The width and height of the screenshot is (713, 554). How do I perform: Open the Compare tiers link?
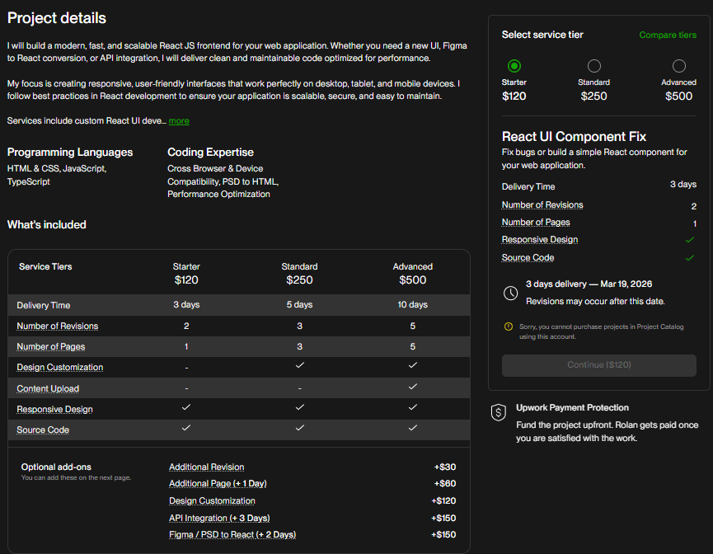point(667,35)
